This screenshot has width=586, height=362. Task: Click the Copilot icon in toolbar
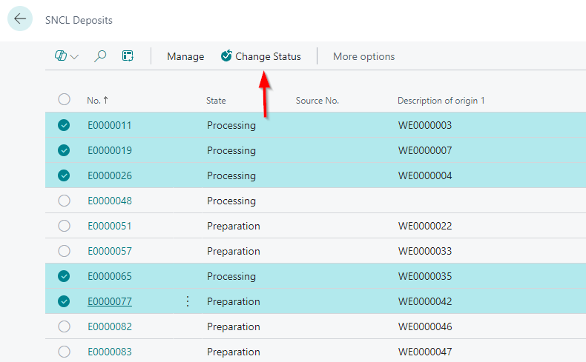coord(61,56)
